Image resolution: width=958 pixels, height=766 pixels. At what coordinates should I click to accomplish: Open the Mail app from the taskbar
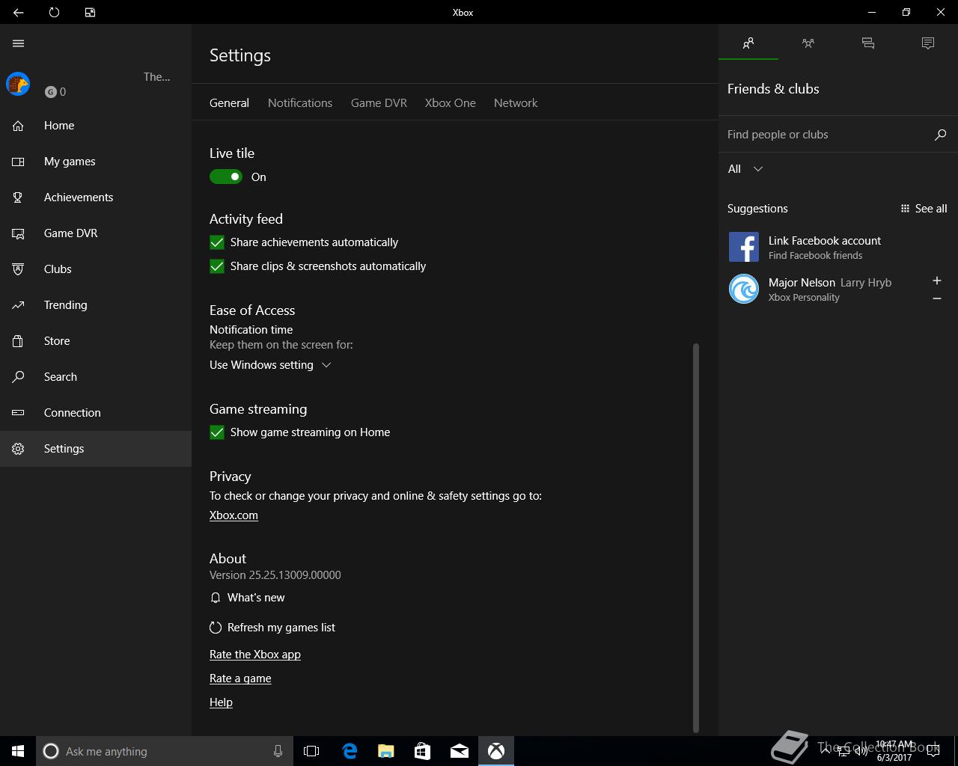460,751
